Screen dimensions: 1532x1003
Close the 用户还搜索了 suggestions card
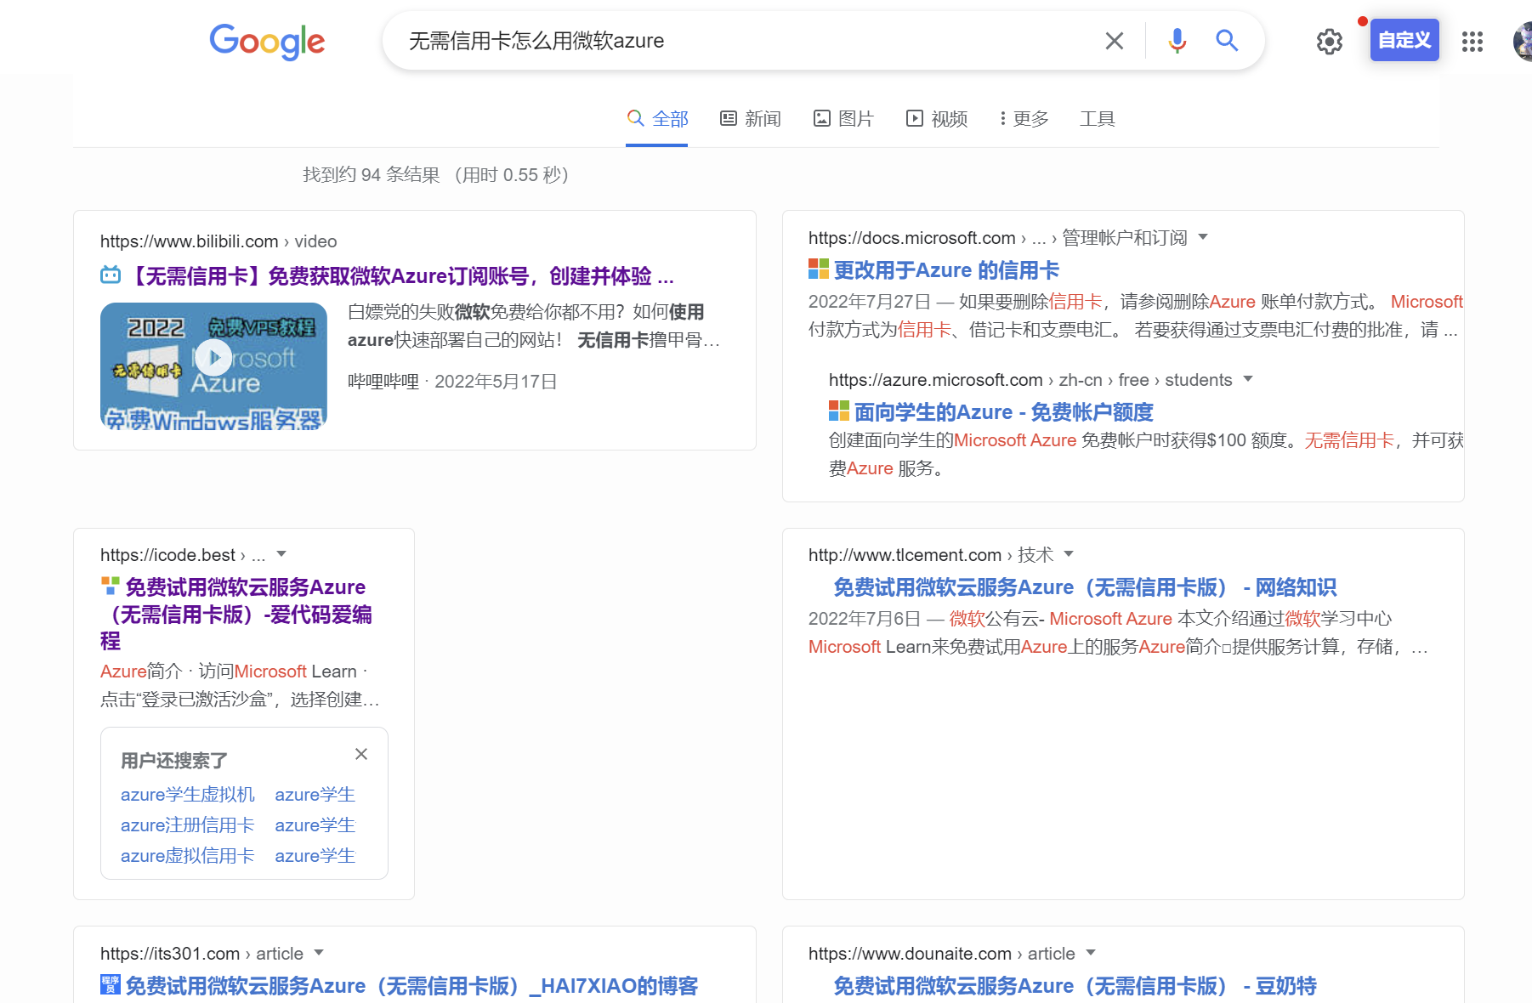pyautogui.click(x=361, y=754)
